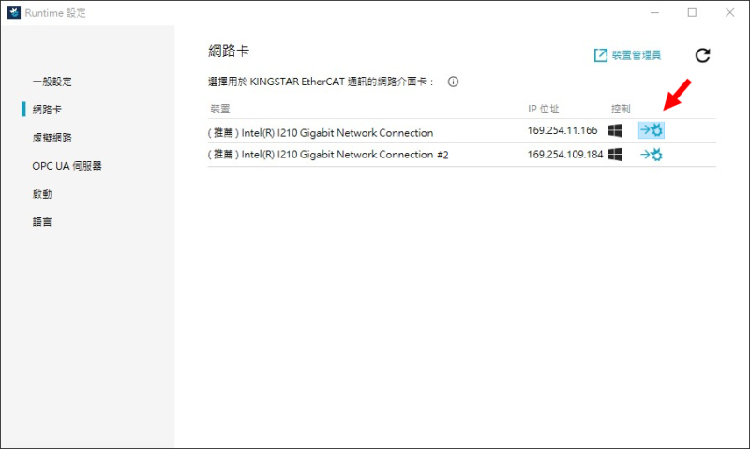750x449 pixels.
Task: Assign first I210 adapter to KINGSTAR icon
Action: 652,130
